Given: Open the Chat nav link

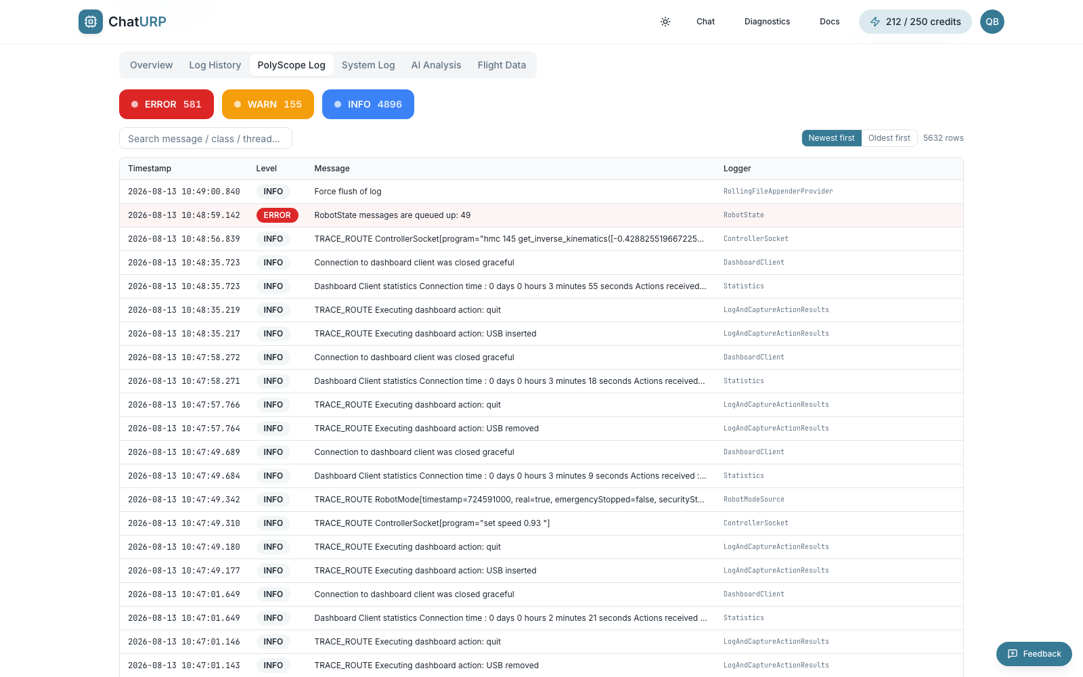Looking at the screenshot, I should (705, 22).
